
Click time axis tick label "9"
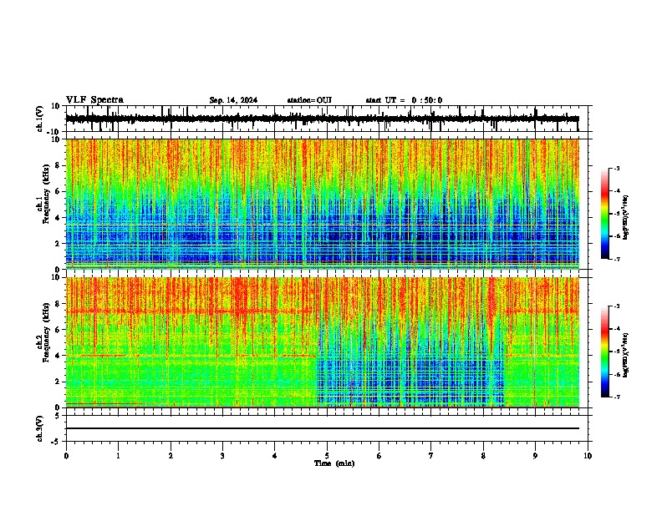click(535, 456)
